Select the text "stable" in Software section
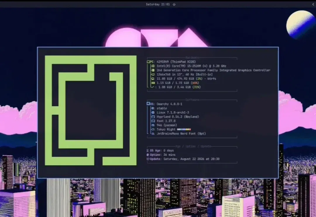 pyautogui.click(x=162, y=108)
